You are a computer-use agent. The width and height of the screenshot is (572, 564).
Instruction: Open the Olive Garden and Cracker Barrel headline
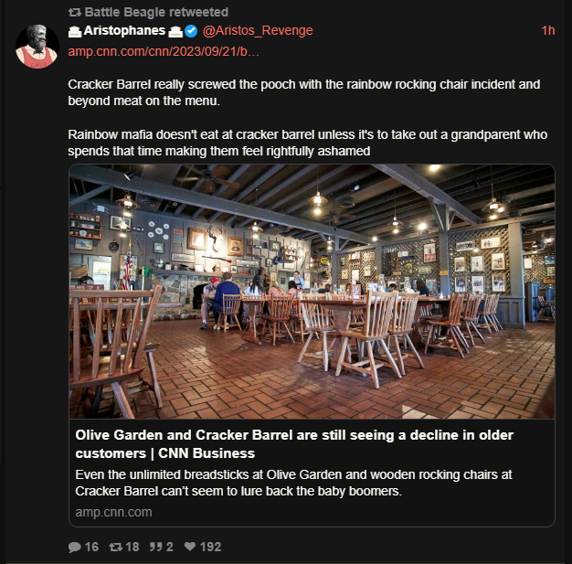coord(294,444)
